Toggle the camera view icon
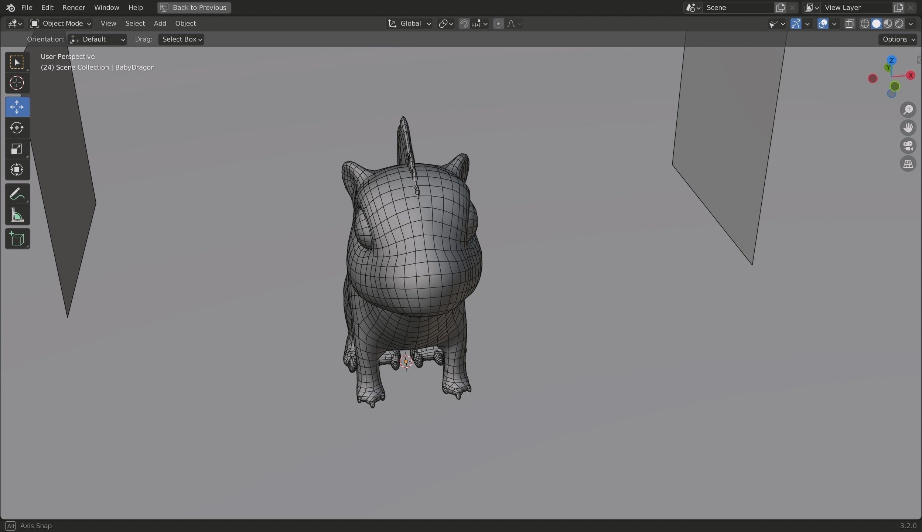The height and width of the screenshot is (532, 922). click(x=908, y=146)
